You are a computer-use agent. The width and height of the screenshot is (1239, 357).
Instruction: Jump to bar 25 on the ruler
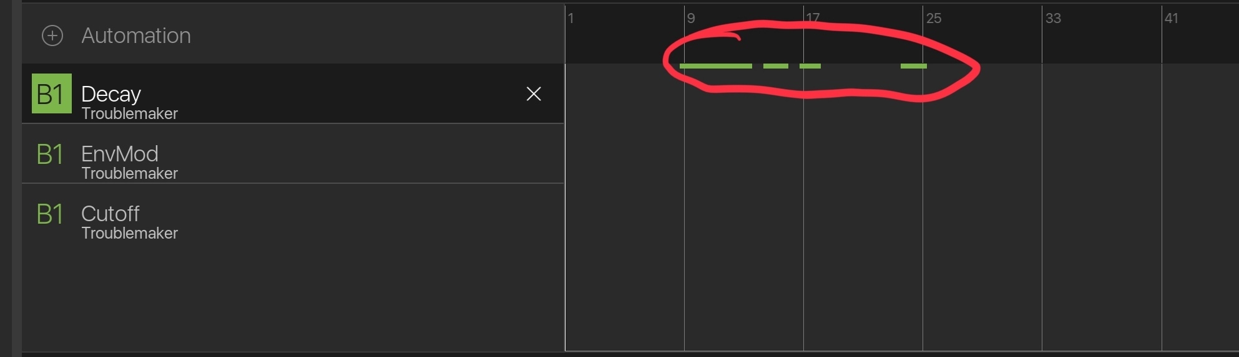(x=934, y=19)
